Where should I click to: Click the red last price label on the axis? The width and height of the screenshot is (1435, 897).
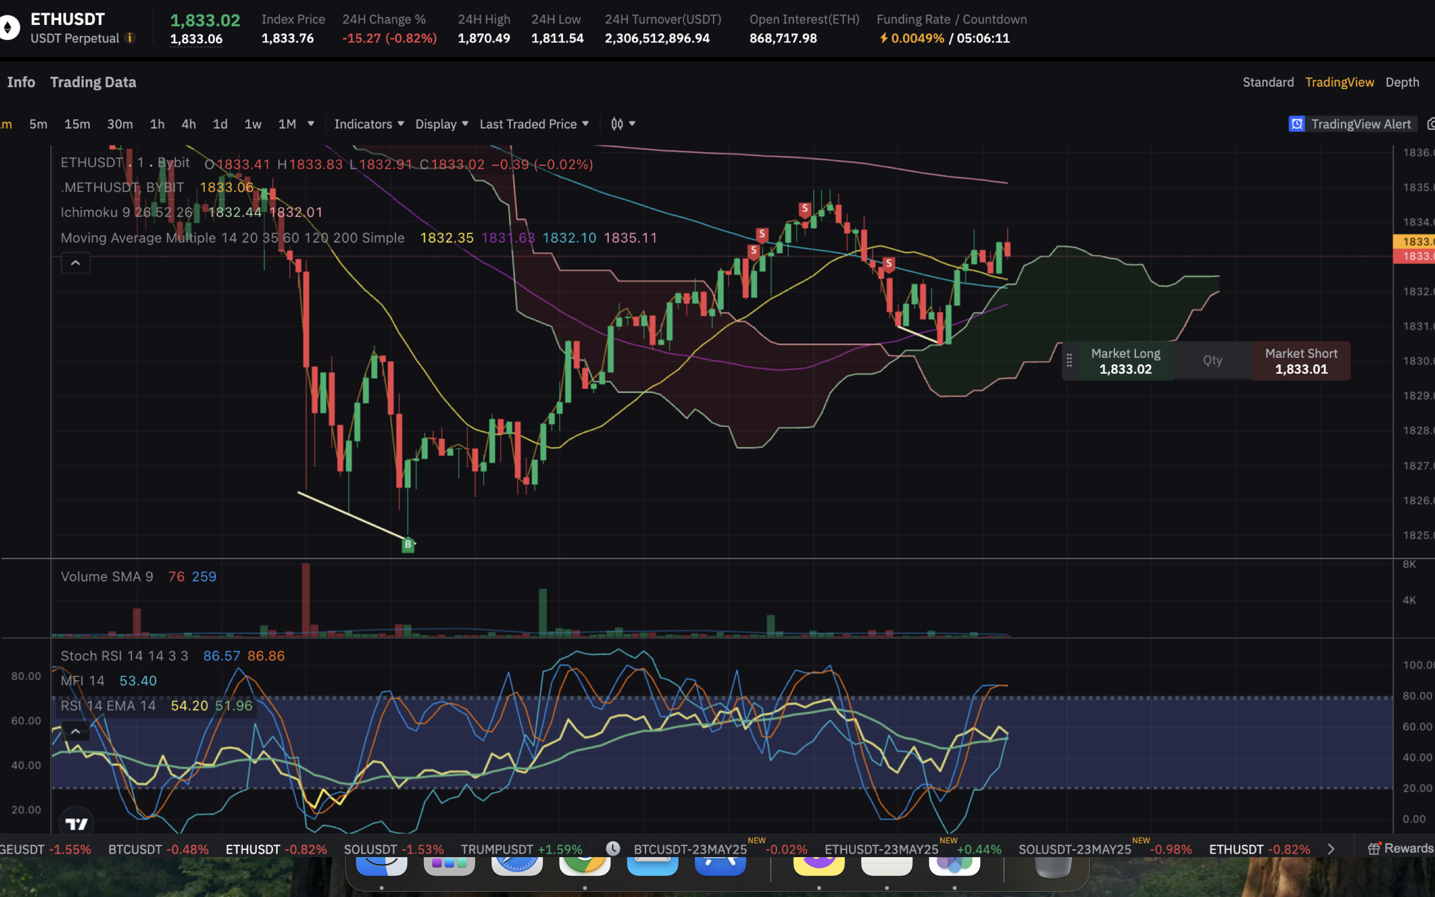tap(1414, 256)
